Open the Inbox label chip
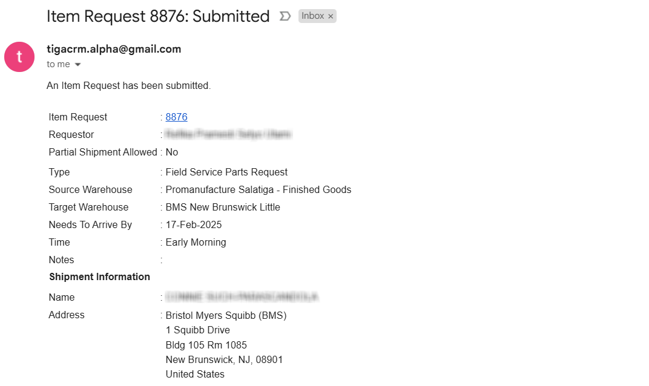Image resolution: width=649 pixels, height=386 pixels. 312,16
